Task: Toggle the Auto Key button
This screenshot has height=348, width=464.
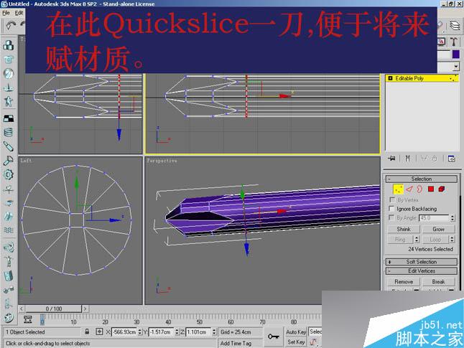Action: point(296,332)
